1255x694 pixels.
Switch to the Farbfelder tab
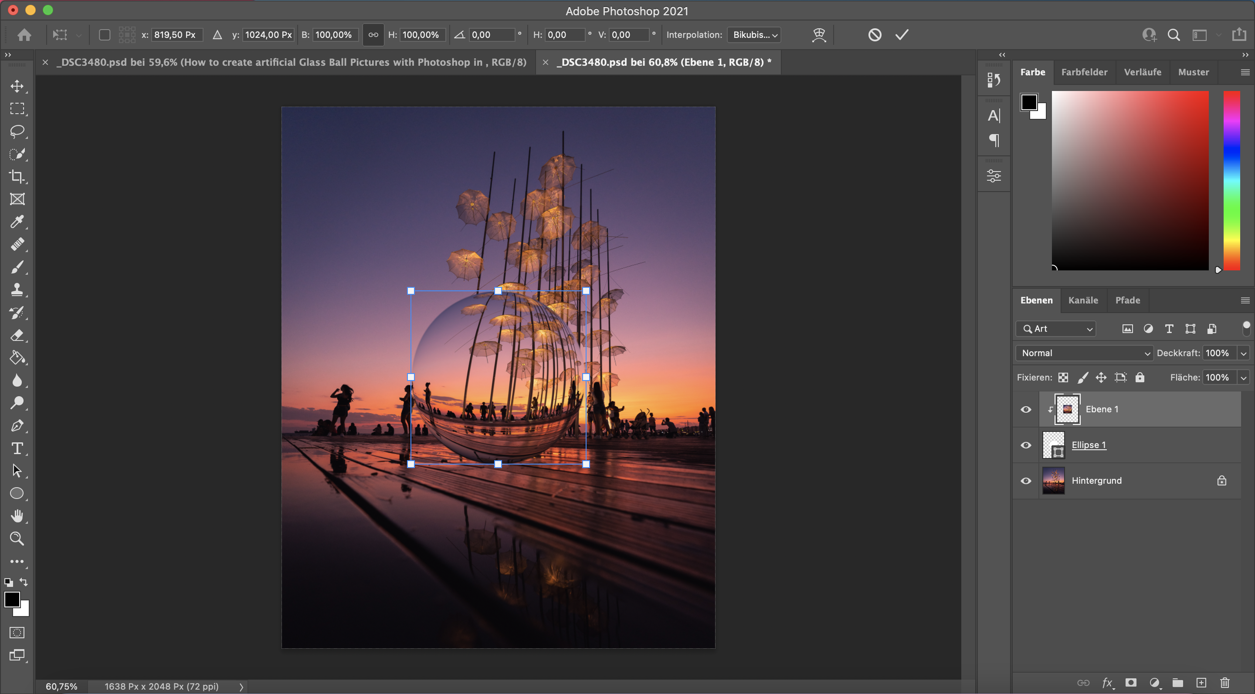click(x=1084, y=72)
